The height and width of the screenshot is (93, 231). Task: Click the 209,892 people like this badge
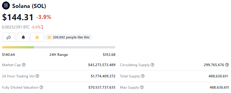(x=69, y=37)
